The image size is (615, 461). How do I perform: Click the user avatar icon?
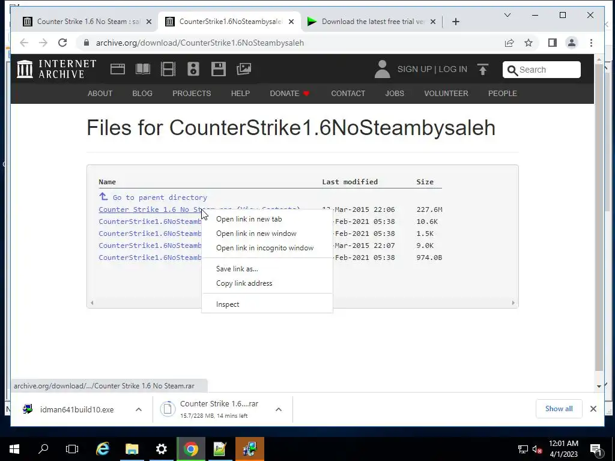pyautogui.click(x=382, y=69)
